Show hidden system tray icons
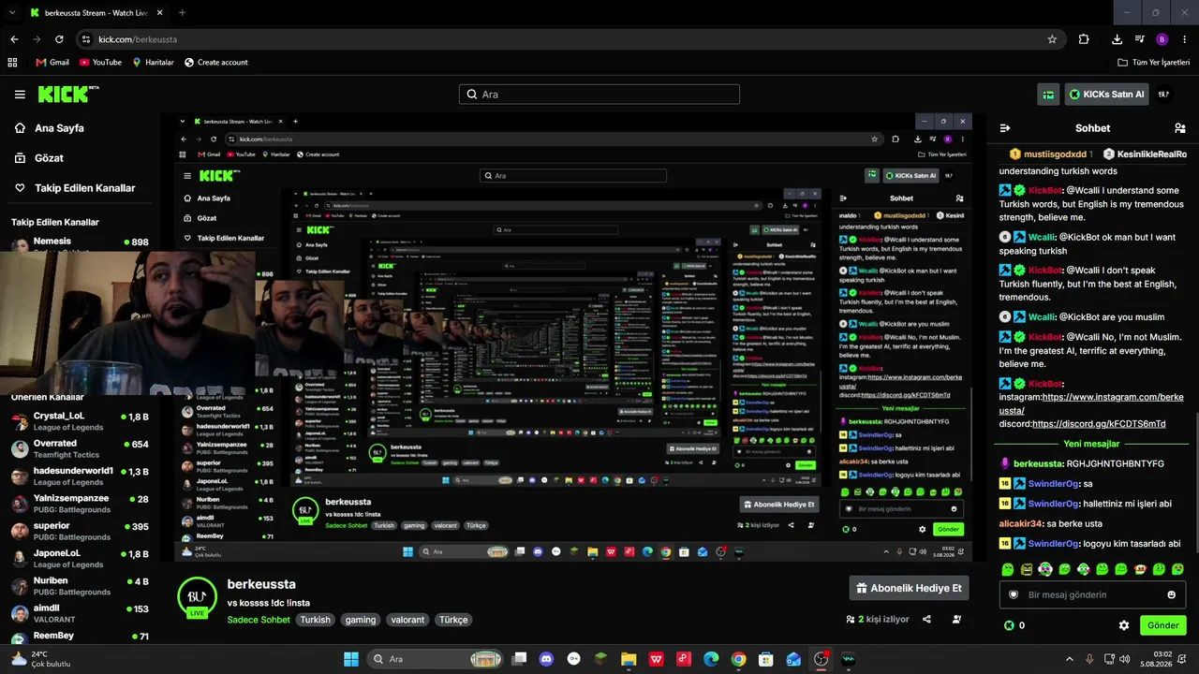Screen dimensions: 1199x674 tap(1070, 659)
